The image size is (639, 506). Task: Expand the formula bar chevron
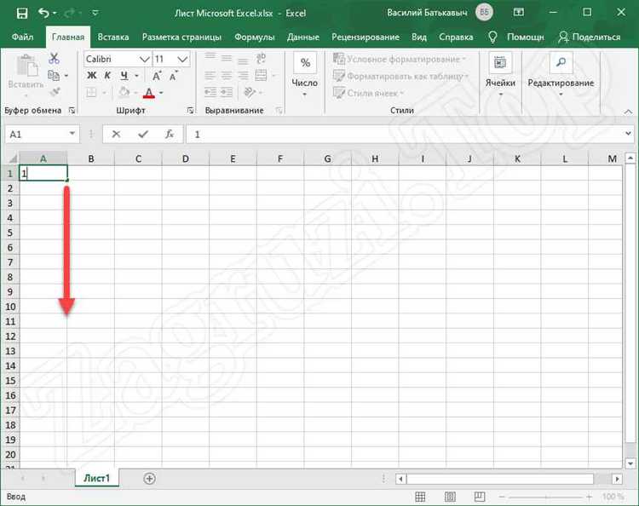pos(628,134)
